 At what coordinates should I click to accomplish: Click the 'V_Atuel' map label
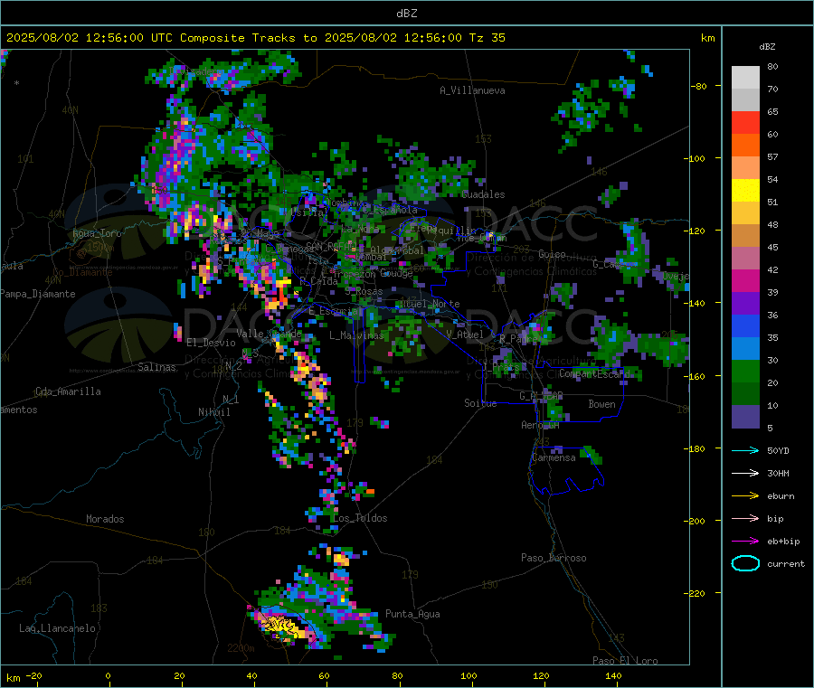465,335
